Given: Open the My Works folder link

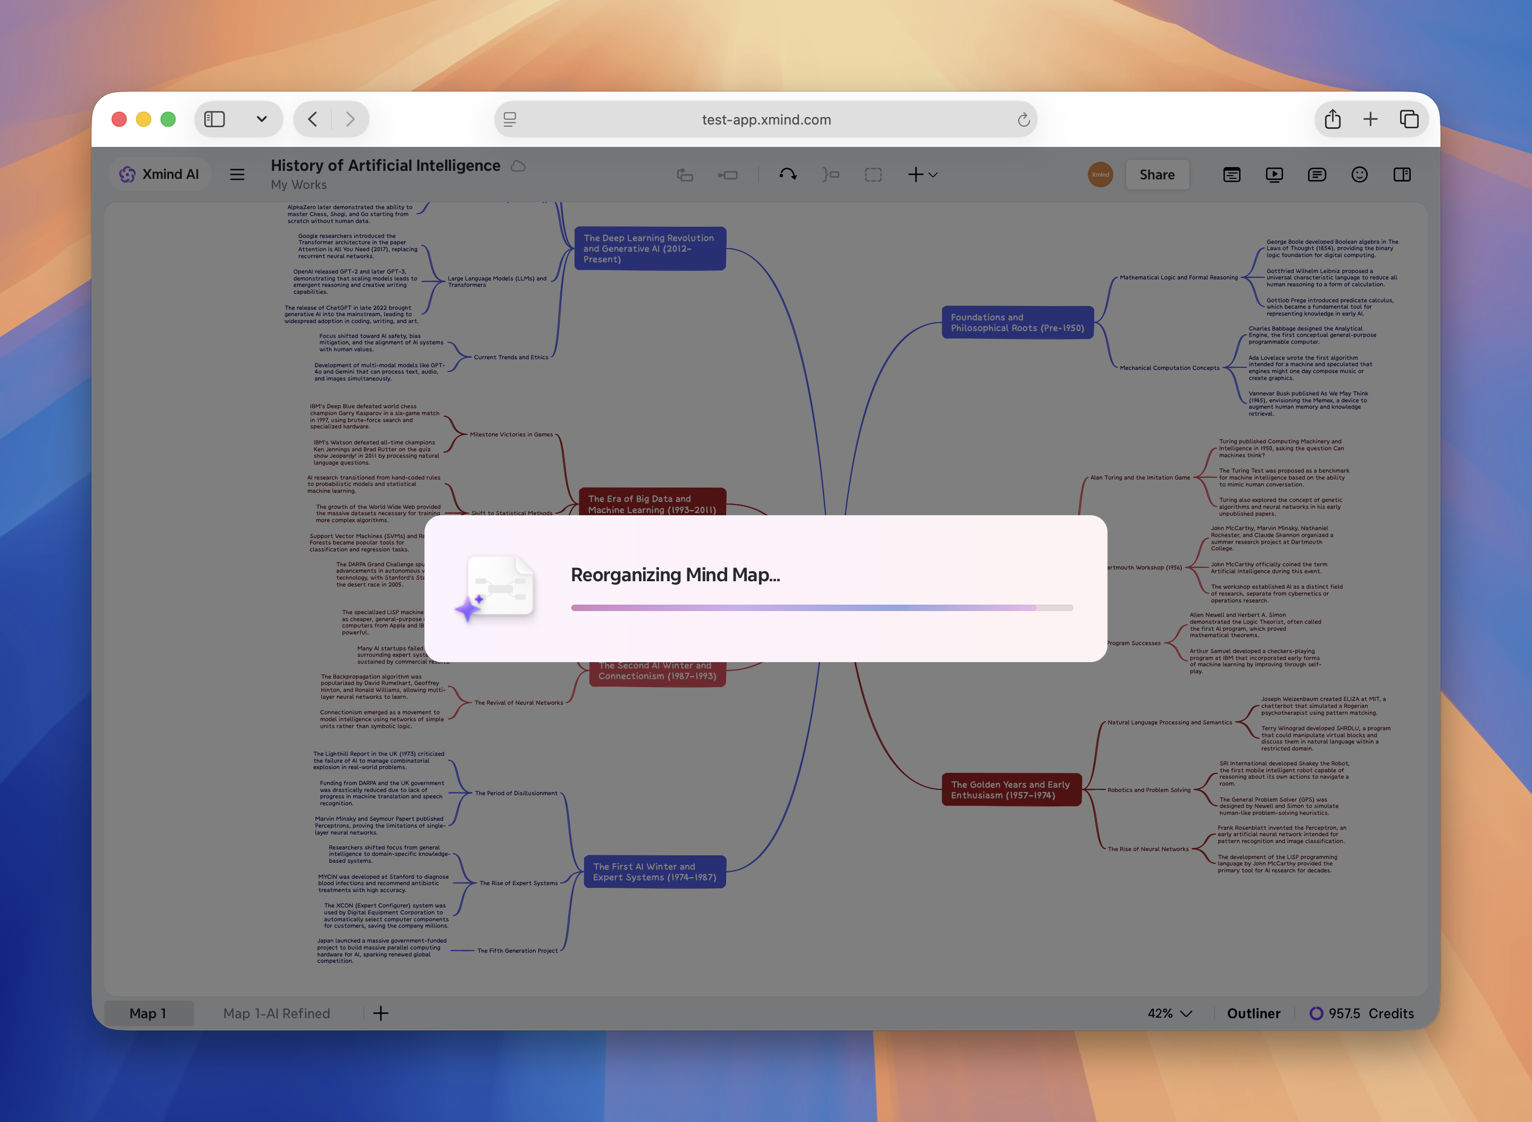Looking at the screenshot, I should coord(298,185).
